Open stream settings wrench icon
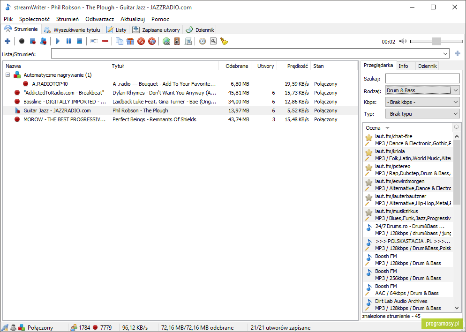The height and width of the screenshot is (332, 466). (213, 41)
